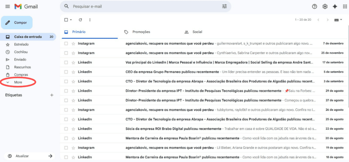Click the arrow on the Atualizar bar

point(50,156)
